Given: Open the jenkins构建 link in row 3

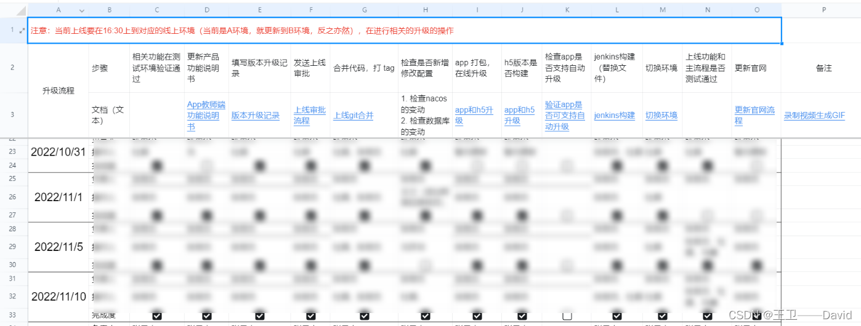Looking at the screenshot, I should (x=615, y=116).
